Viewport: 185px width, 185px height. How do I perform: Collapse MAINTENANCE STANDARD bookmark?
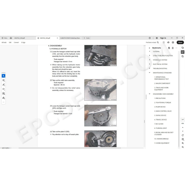coord(150,73)
